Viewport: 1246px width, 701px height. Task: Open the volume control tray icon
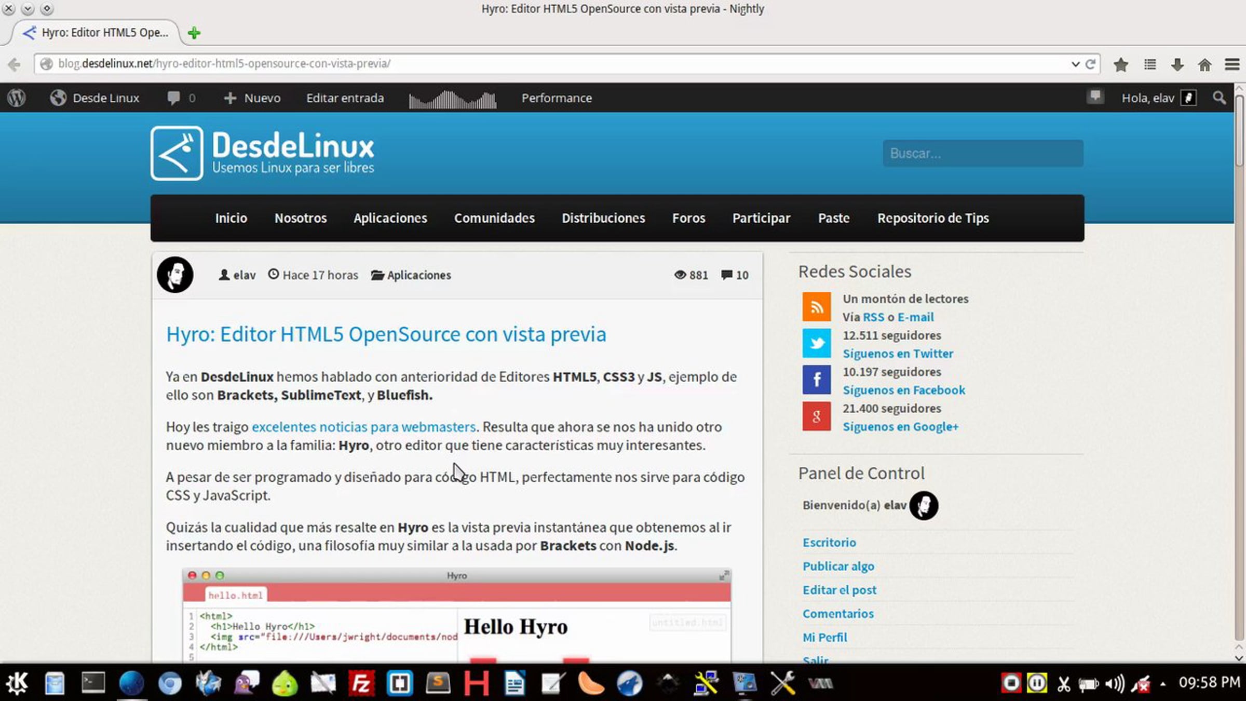pos(1114,683)
